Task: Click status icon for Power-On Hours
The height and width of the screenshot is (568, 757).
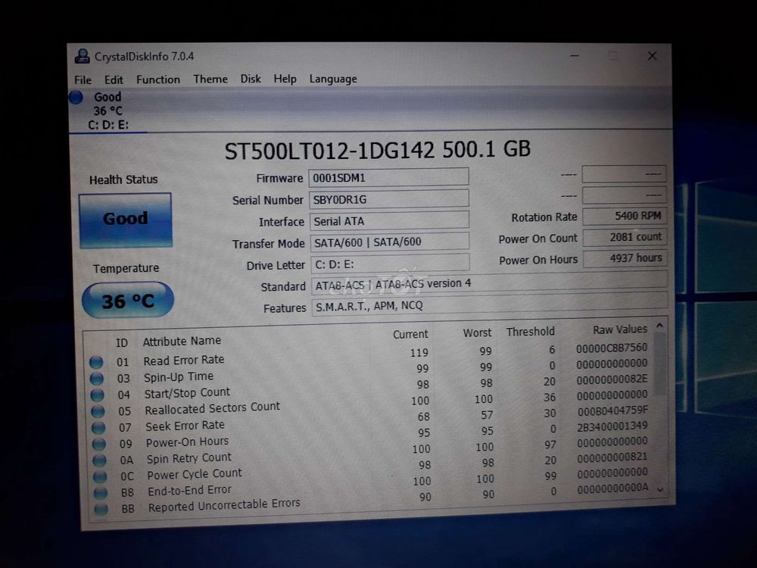Action: (99, 444)
